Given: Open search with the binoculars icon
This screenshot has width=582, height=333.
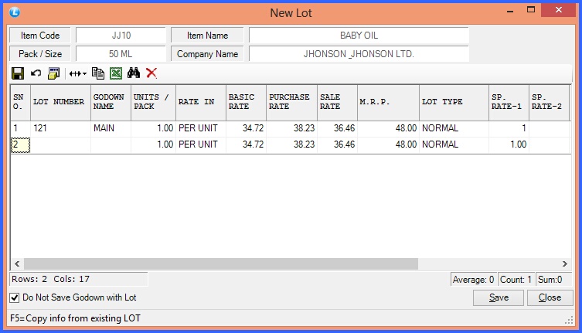Looking at the screenshot, I should pos(133,73).
